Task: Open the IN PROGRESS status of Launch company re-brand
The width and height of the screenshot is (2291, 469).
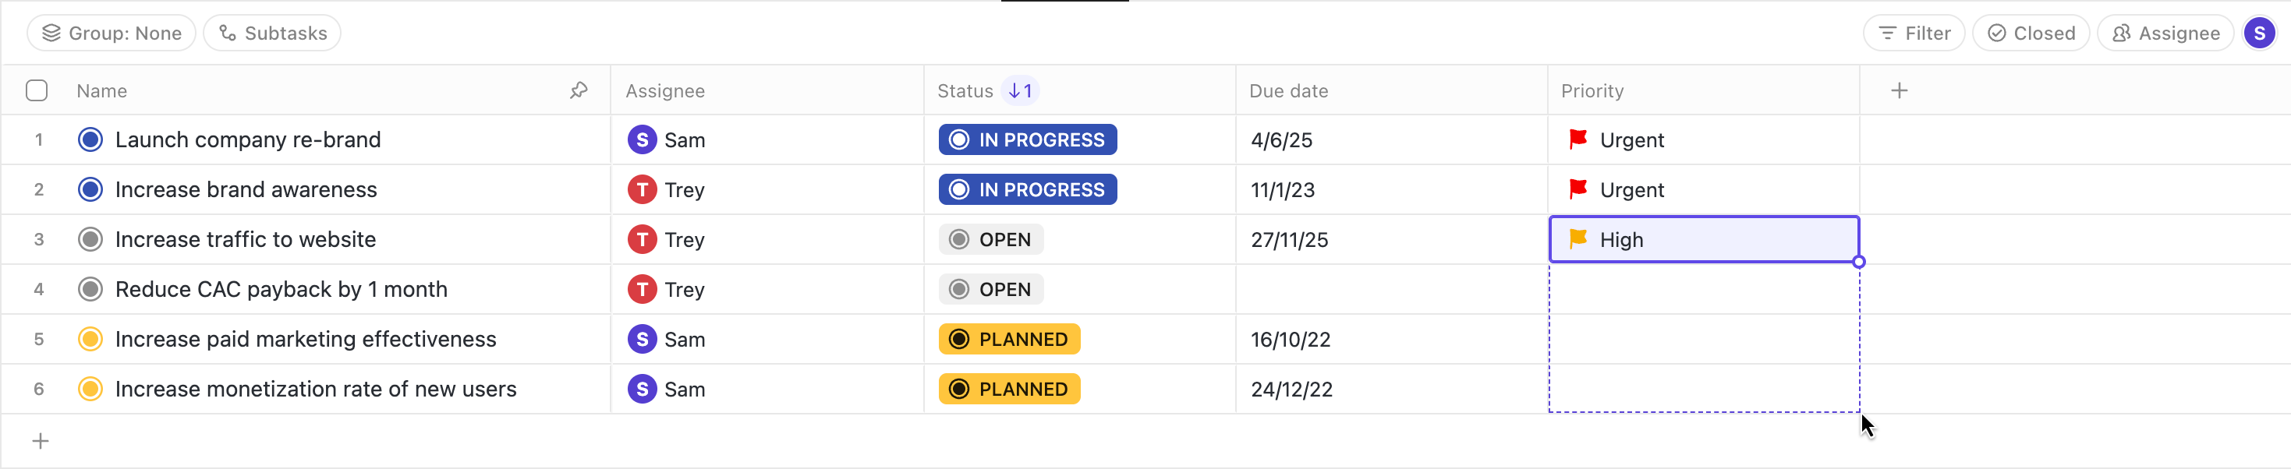Action: tap(1027, 140)
